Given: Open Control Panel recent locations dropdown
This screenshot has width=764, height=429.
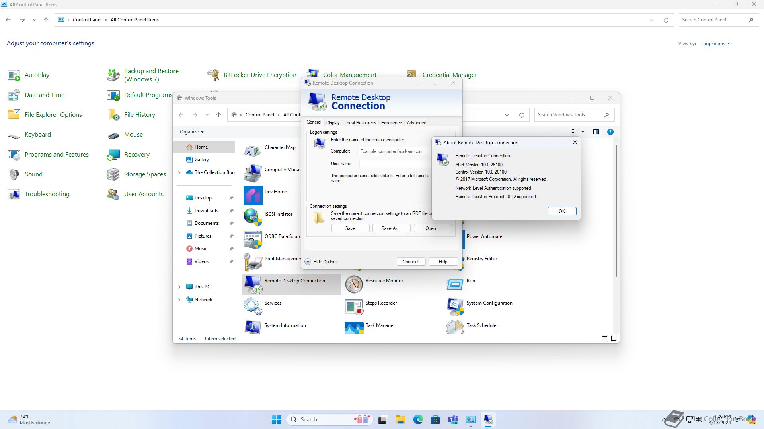Looking at the screenshot, I should [x=34, y=20].
